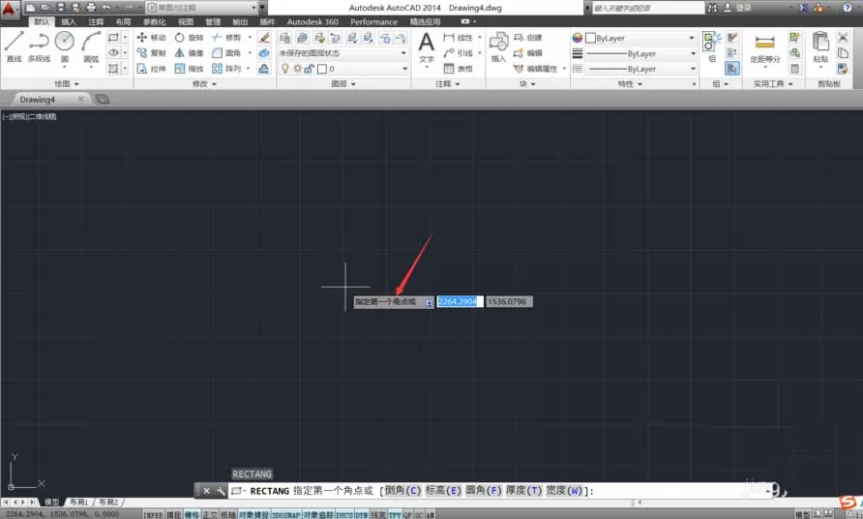Expand the Modify (修改) panel
The width and height of the screenshot is (863, 519).
(x=204, y=83)
